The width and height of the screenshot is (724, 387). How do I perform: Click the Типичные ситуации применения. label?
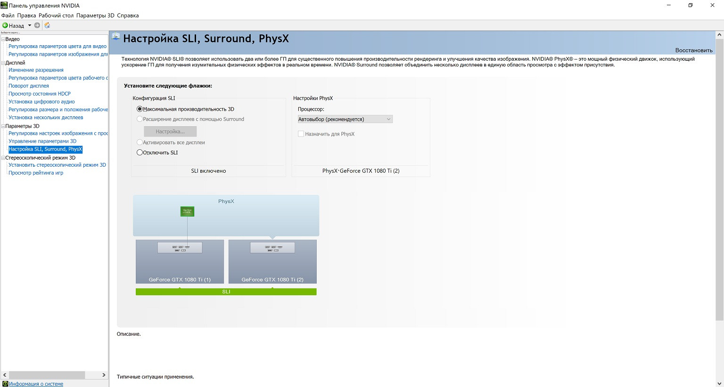(x=155, y=377)
